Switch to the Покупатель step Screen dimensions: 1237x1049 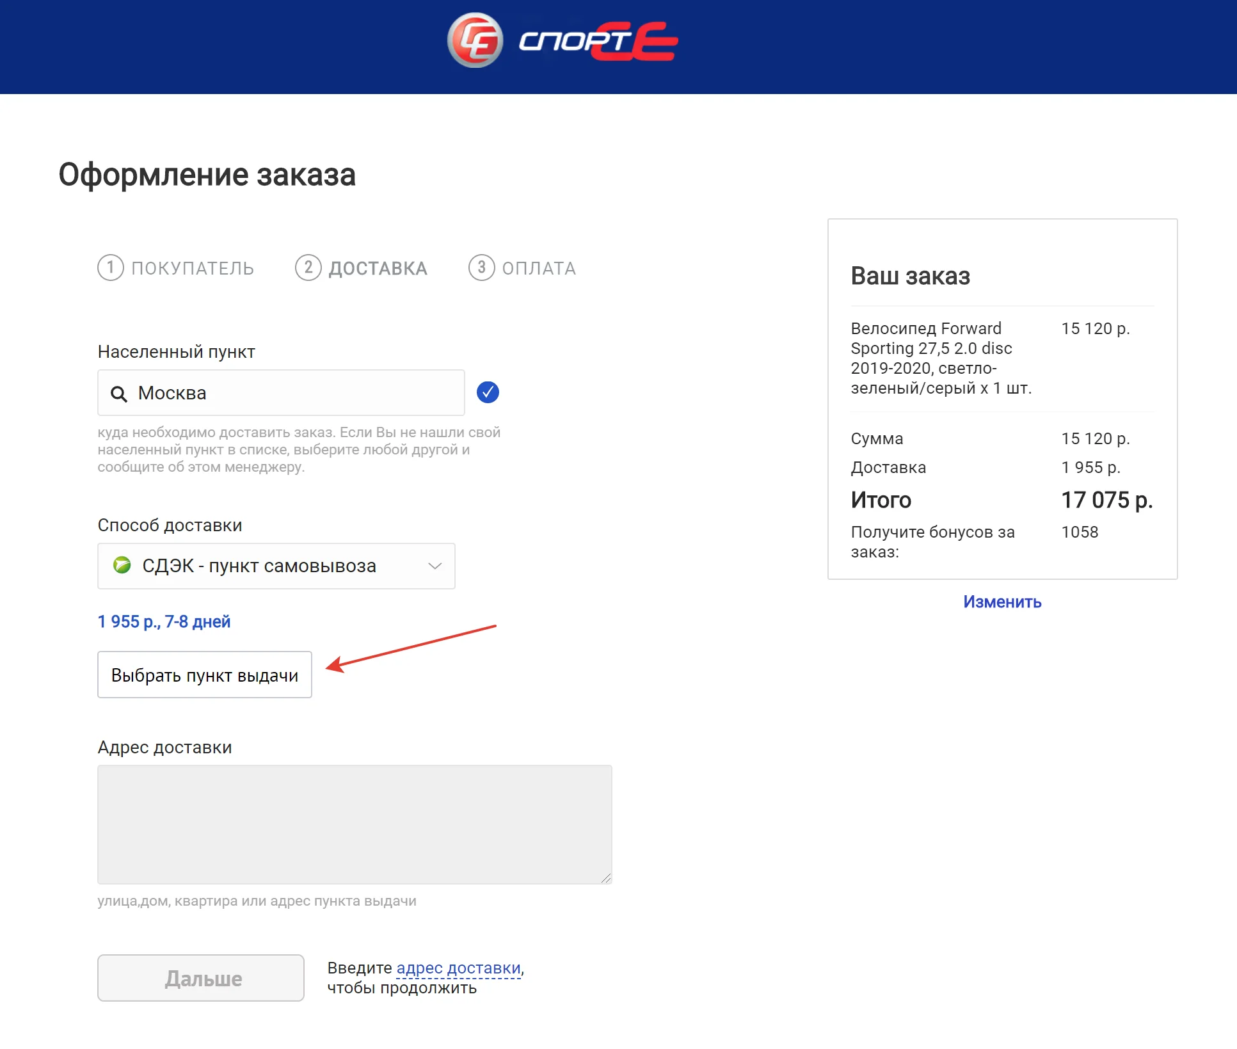[193, 268]
